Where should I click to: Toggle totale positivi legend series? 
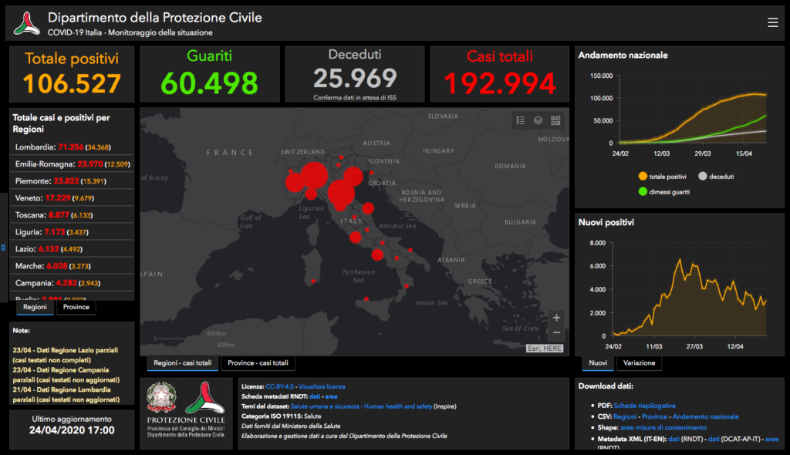pos(662,177)
